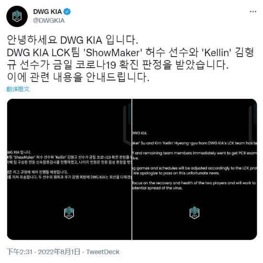Click the 下午2:31 timestamp

[x=20, y=252]
